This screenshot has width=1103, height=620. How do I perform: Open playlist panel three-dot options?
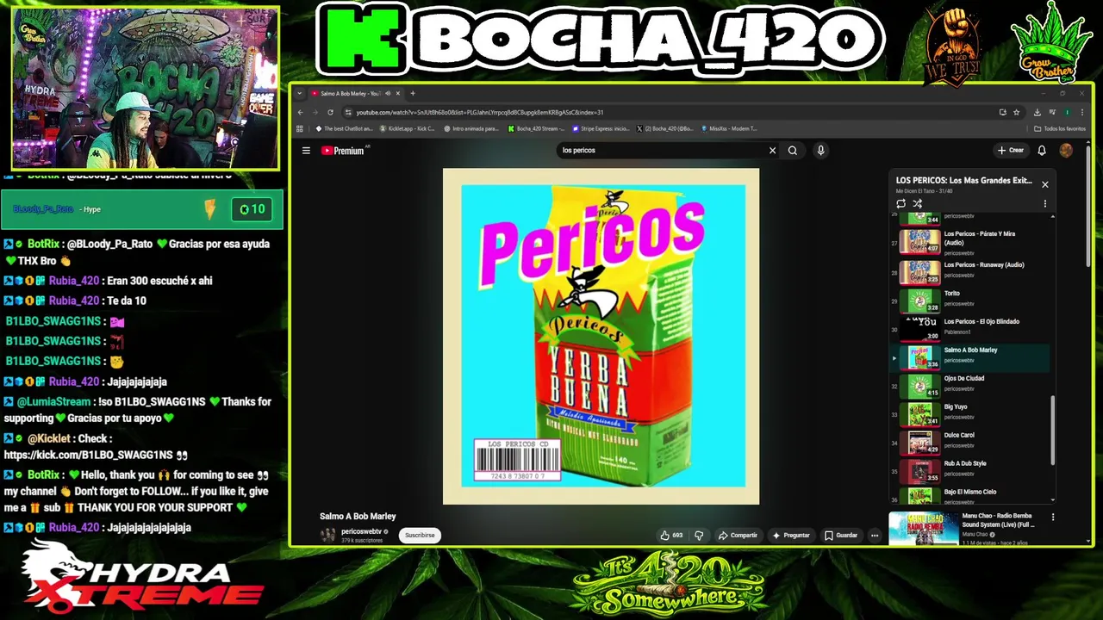(1045, 204)
